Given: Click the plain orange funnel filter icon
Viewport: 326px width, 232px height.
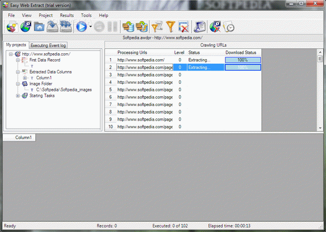Looking at the screenshot, I should pos(171,27).
